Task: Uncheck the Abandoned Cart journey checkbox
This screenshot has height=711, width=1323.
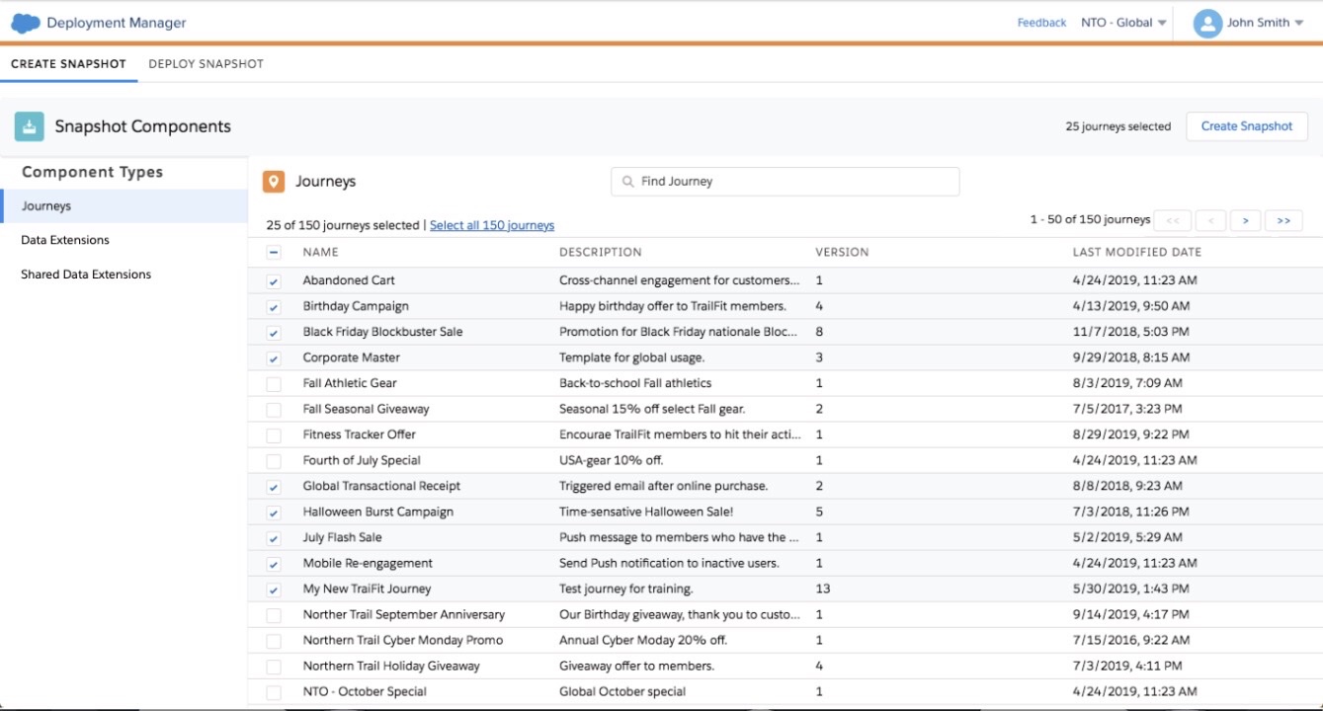Action: pos(274,281)
